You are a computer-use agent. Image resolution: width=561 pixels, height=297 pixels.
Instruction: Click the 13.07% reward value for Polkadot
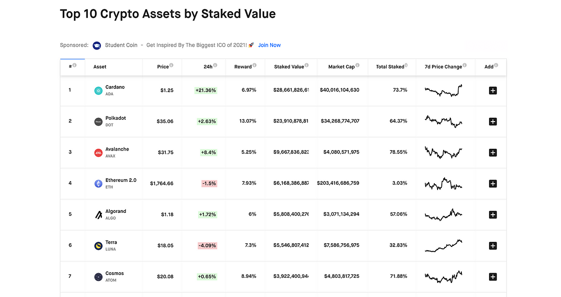[x=247, y=122]
